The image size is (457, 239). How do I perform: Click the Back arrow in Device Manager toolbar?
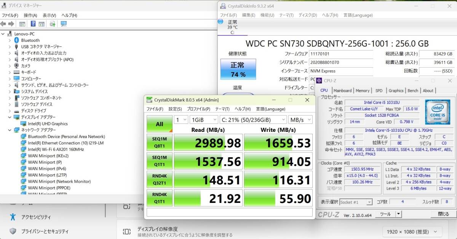pyautogui.click(x=3, y=24)
